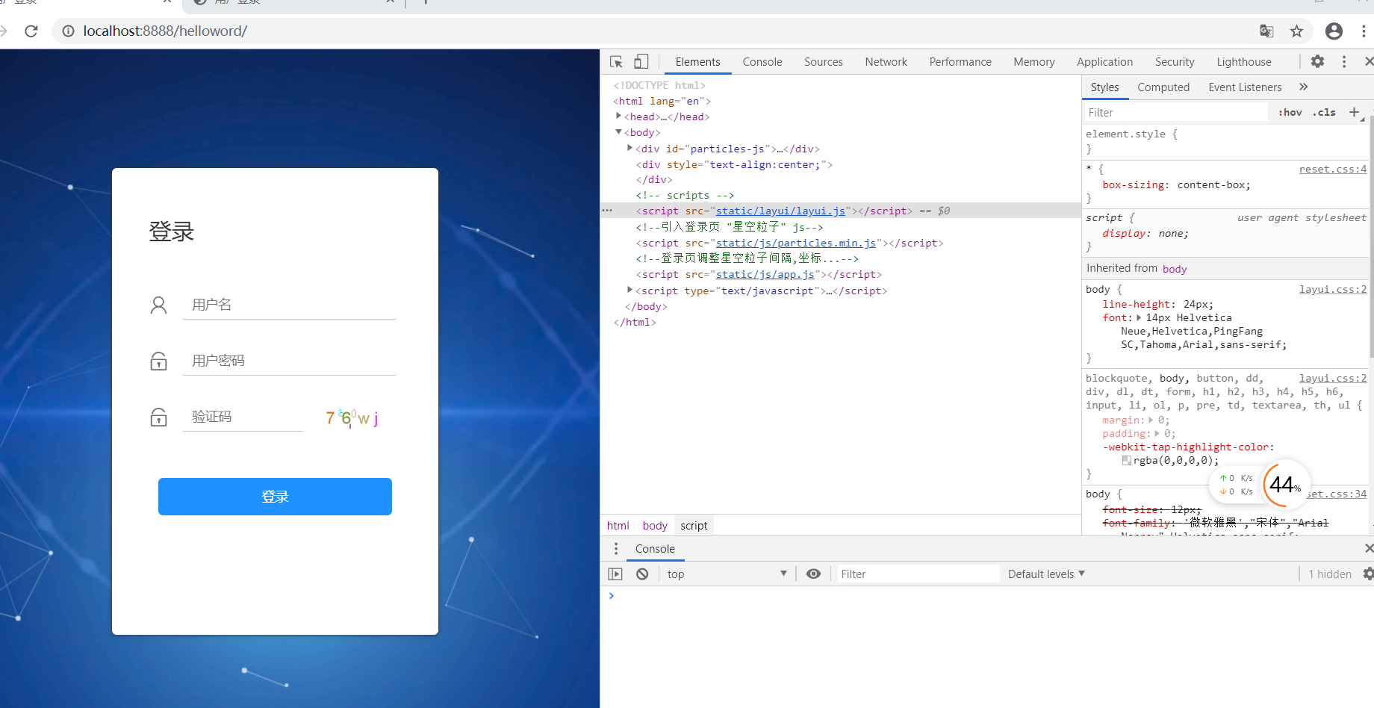Toggle the :hov element state panel
The height and width of the screenshot is (708, 1374).
(x=1290, y=112)
